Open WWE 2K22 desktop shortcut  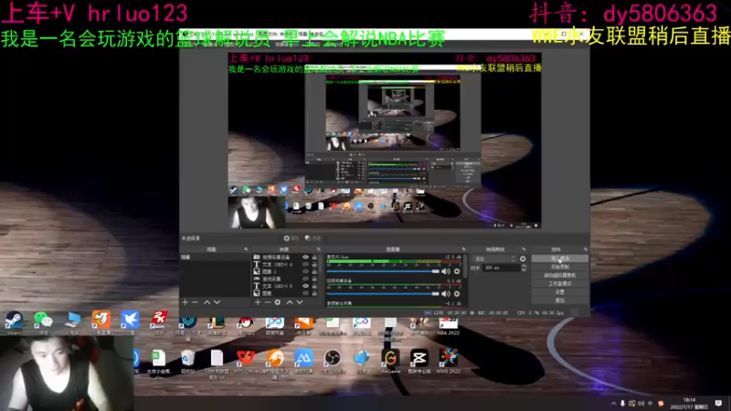[448, 361]
